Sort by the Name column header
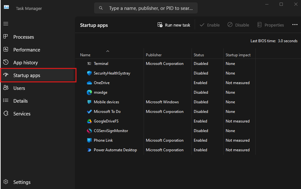The image size is (301, 189). tap(85, 55)
